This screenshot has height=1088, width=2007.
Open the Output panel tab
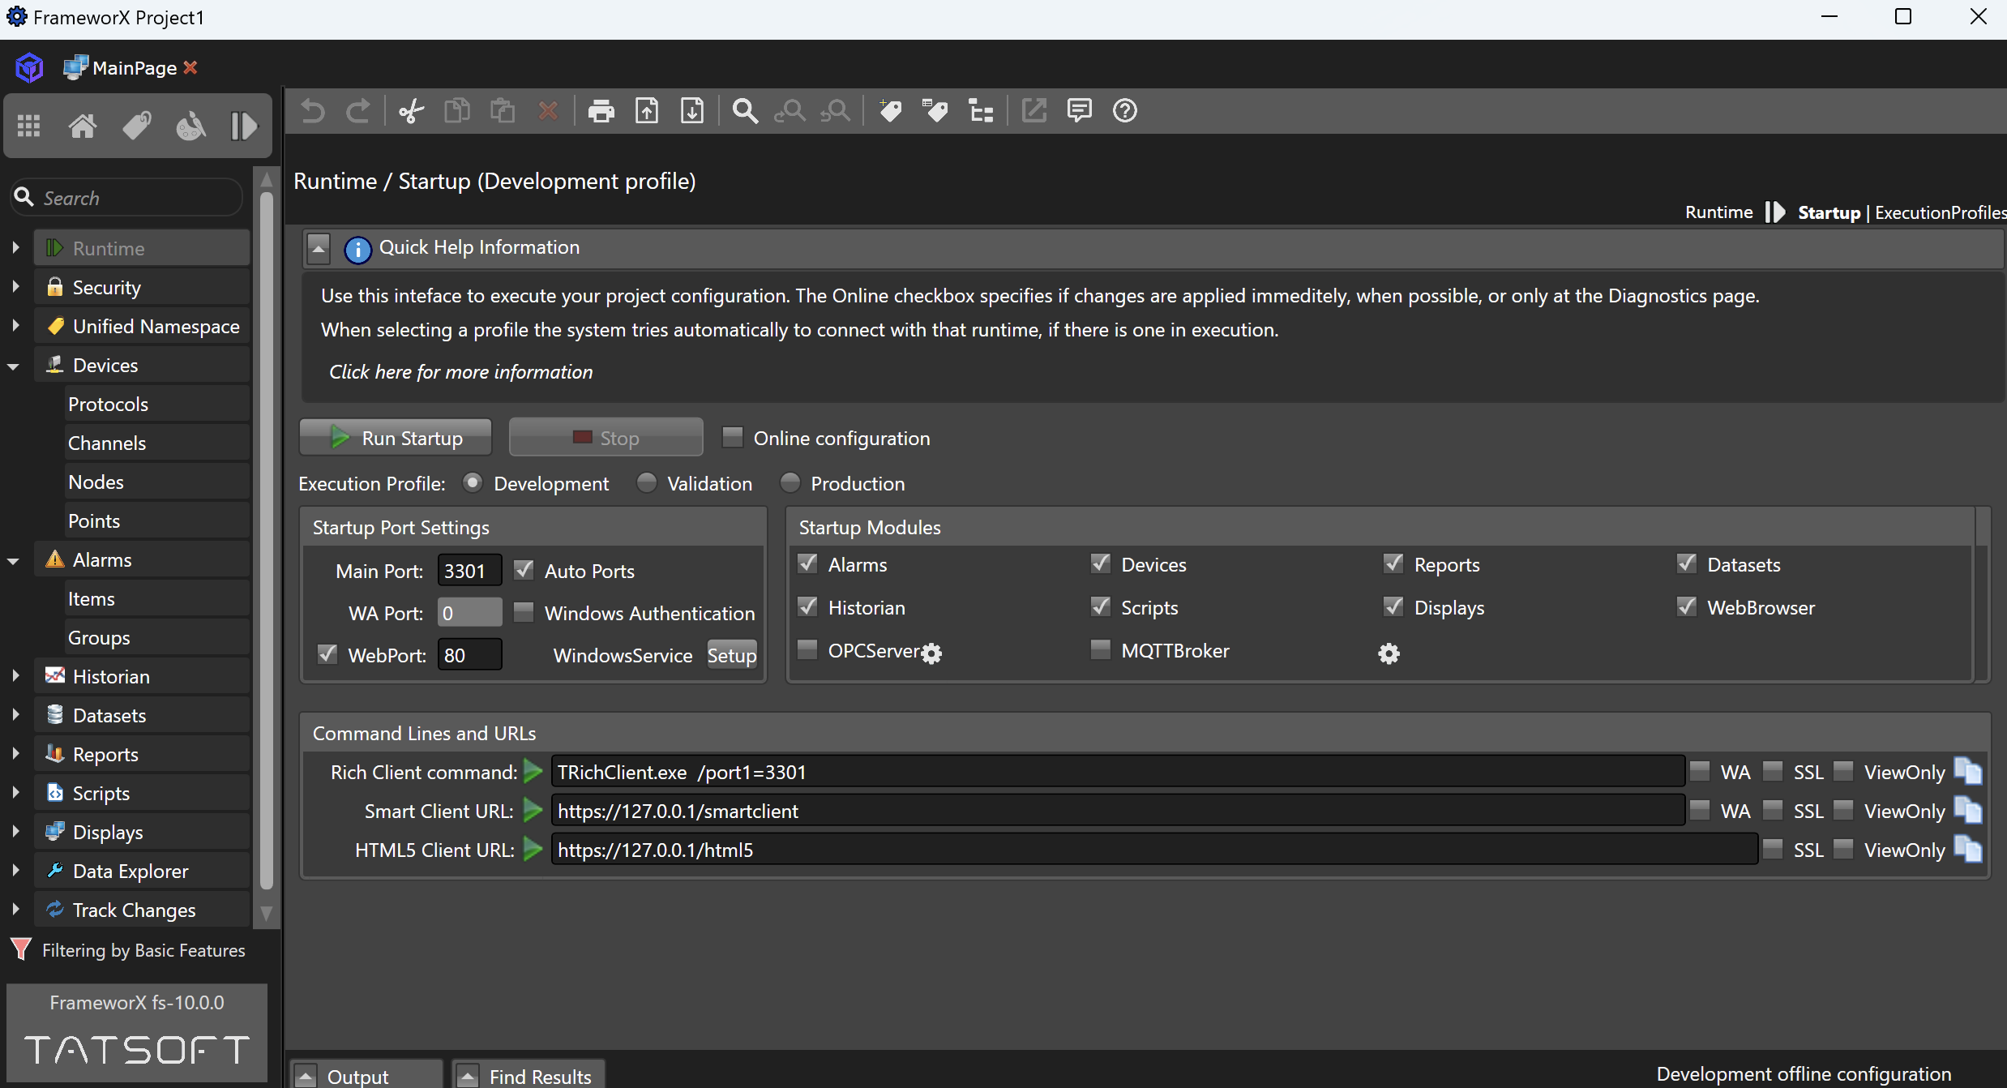[366, 1075]
